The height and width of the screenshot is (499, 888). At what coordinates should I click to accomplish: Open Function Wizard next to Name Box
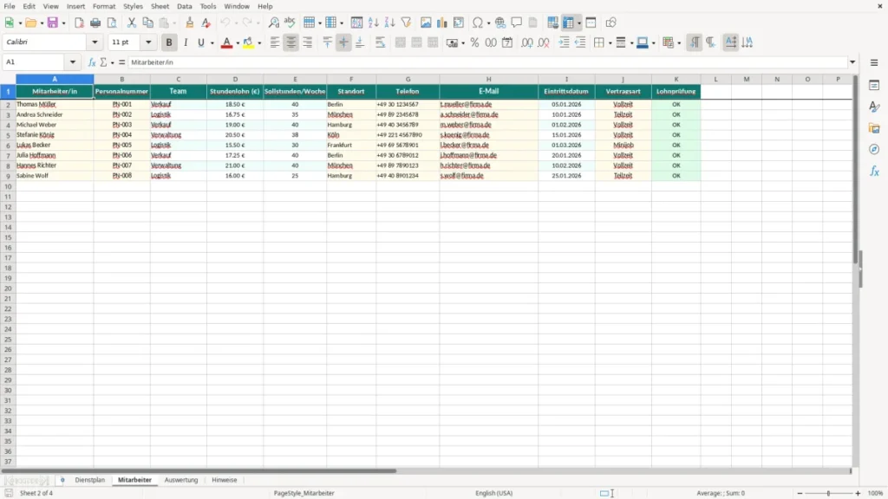tap(92, 62)
